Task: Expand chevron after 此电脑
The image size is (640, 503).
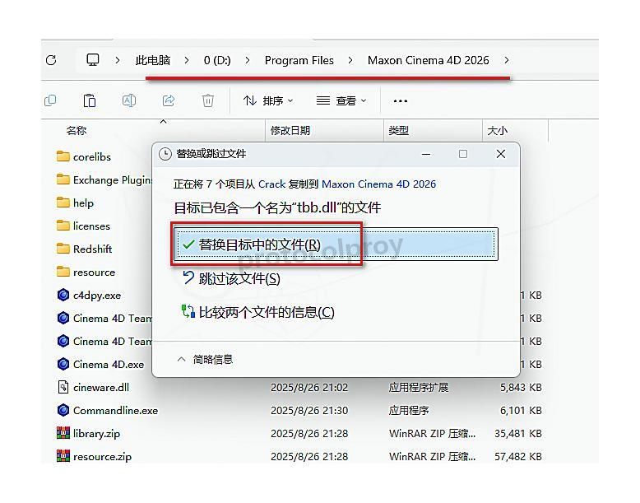Action: 187,60
